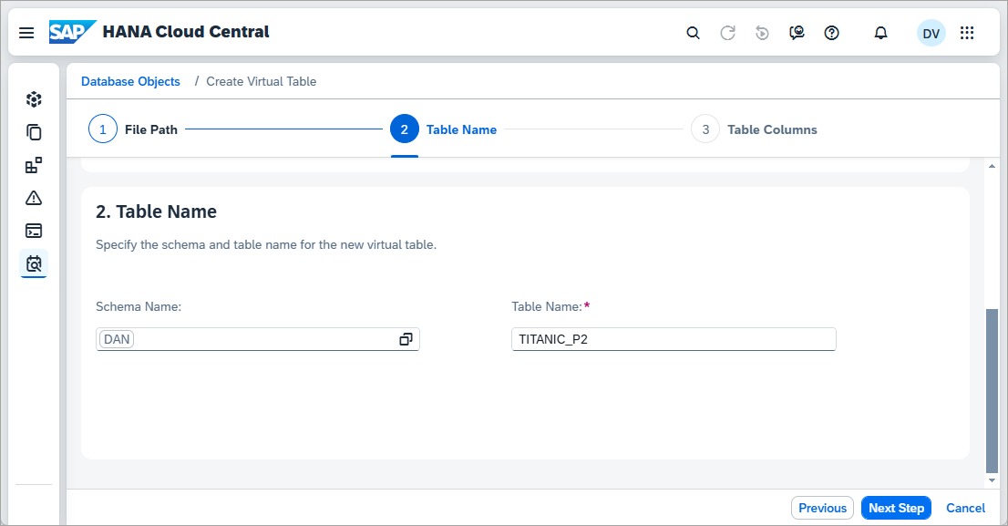Screen dimensions: 1008x526
Task: Click the 'Specify the schema and table name' description
Action: pos(266,244)
